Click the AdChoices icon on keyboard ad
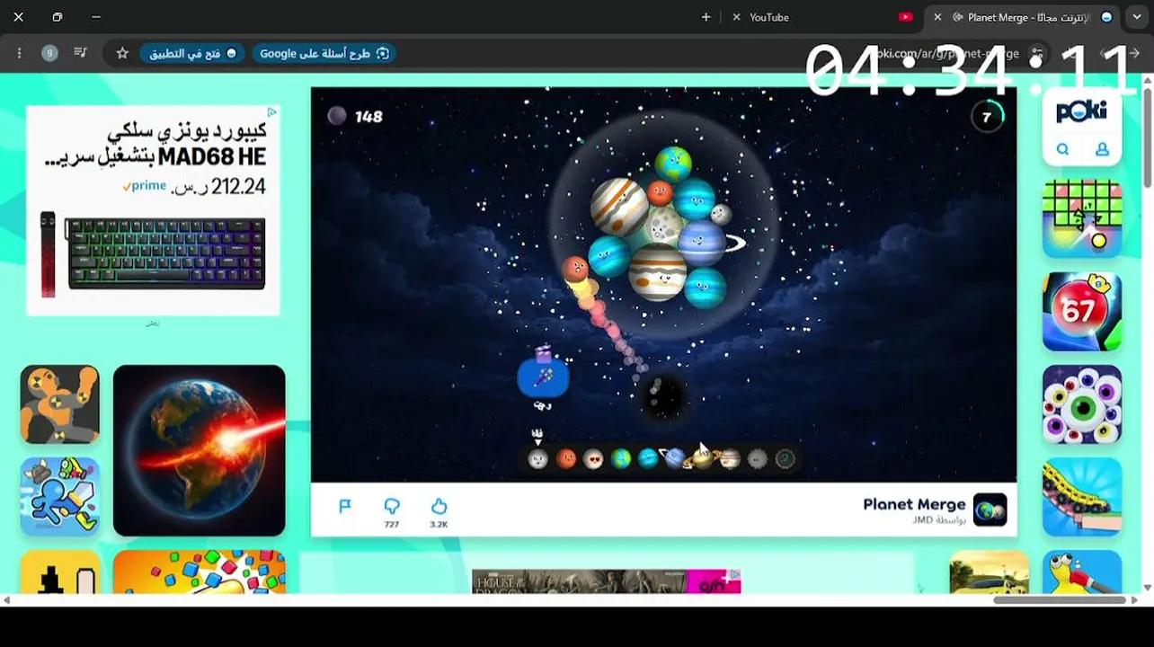 pyautogui.click(x=272, y=112)
